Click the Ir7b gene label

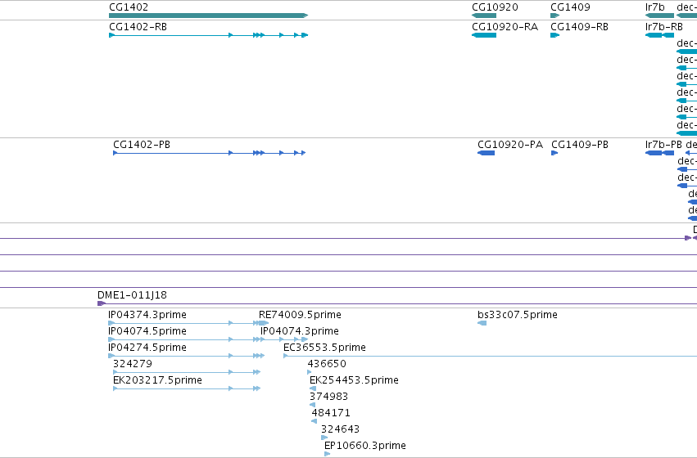pos(654,7)
